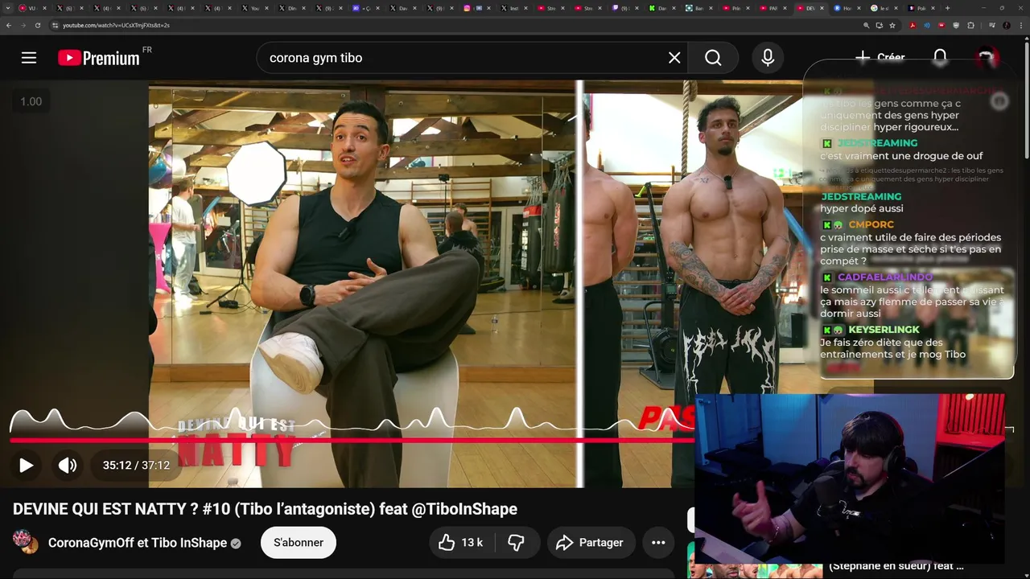Open the browser zoom magnifier icon
This screenshot has width=1030, height=579.
click(867, 25)
